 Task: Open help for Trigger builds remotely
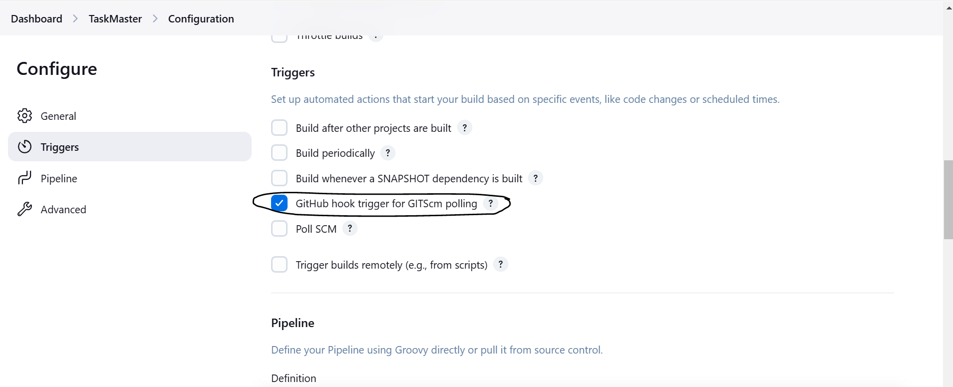(500, 264)
